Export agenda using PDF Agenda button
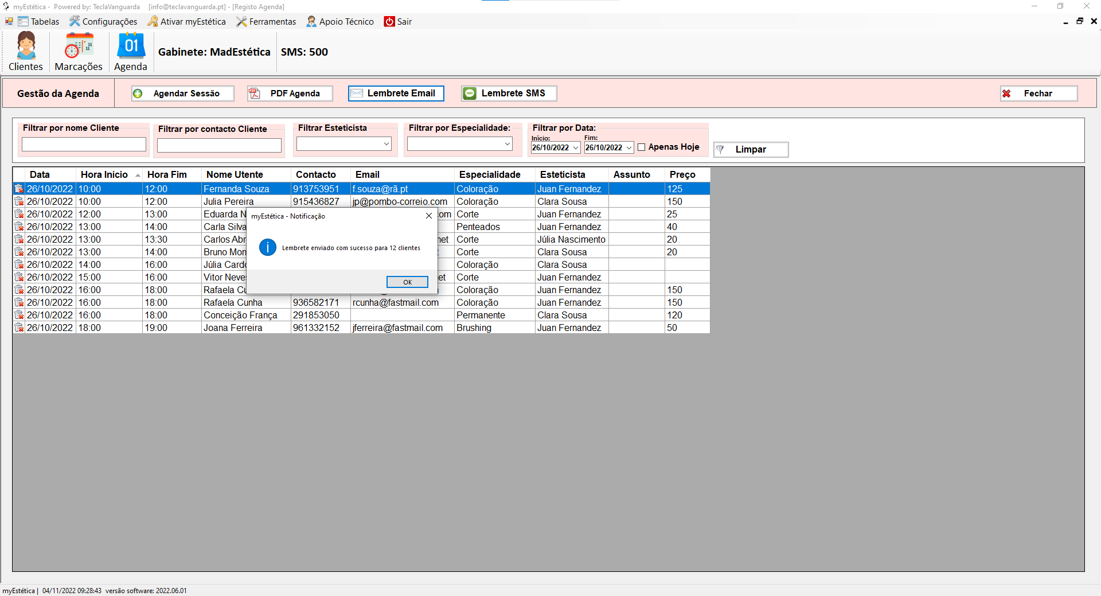 pos(290,94)
